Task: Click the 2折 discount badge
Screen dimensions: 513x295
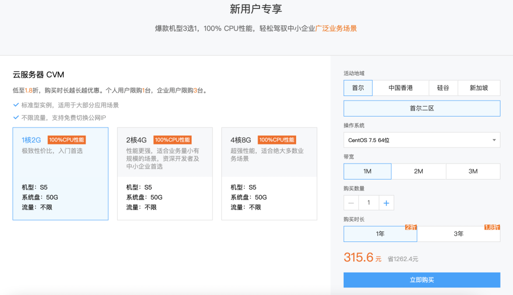Action: click(411, 227)
